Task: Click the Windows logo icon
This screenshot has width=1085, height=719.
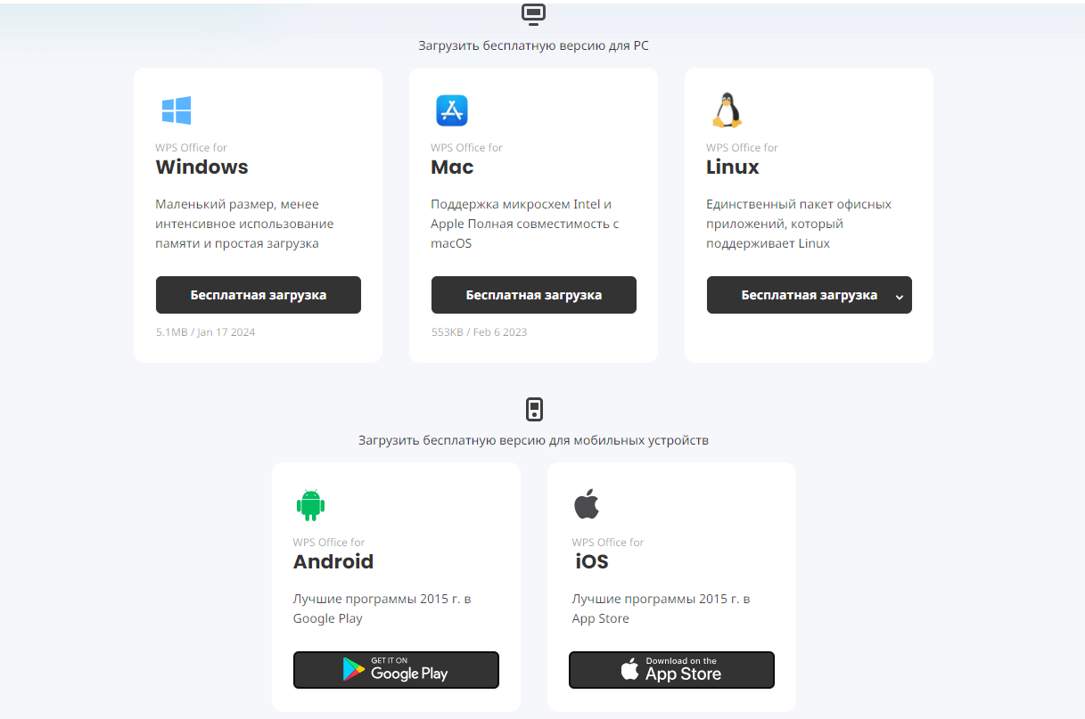Action: click(x=177, y=110)
